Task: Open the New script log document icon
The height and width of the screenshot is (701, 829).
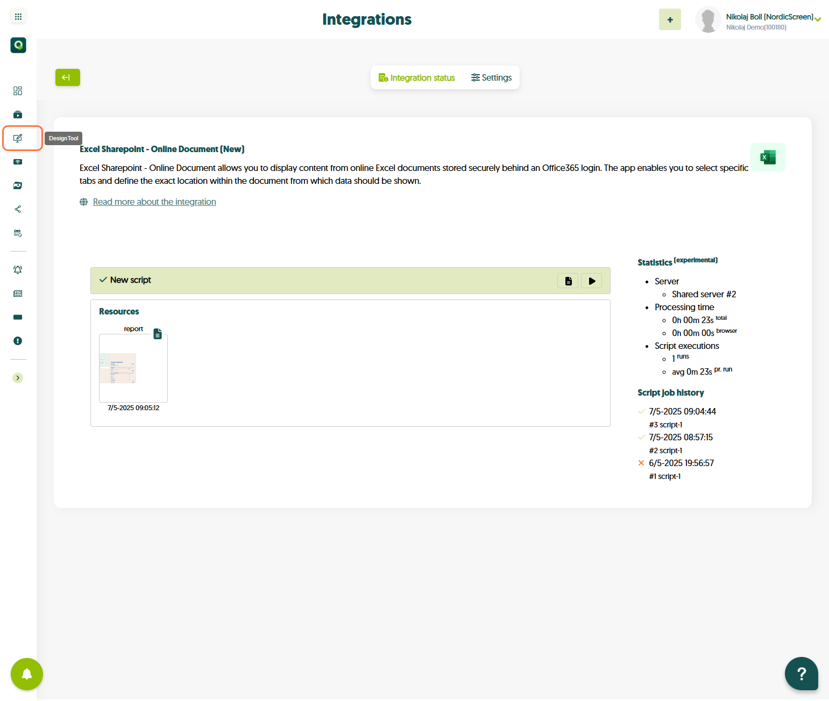Action: 568,281
